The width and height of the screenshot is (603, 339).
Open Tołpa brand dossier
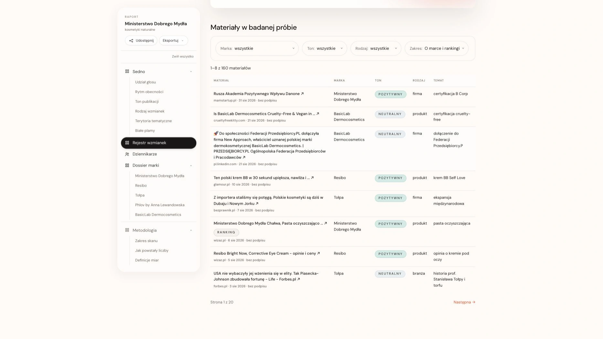click(140, 195)
